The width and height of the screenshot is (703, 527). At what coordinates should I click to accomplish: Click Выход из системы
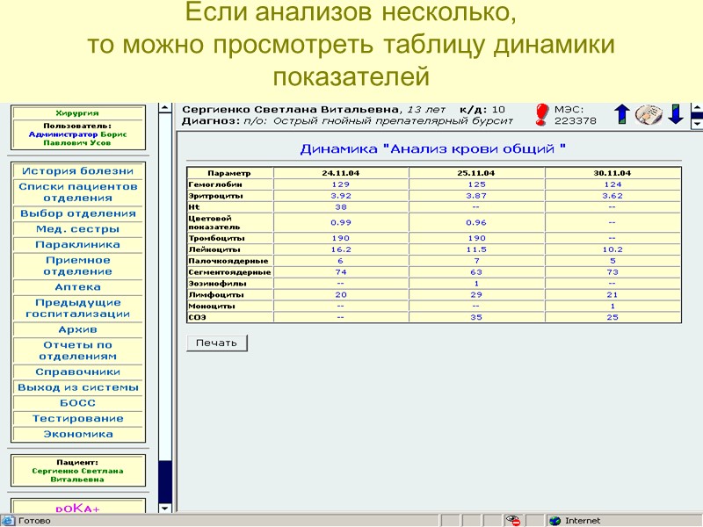click(x=77, y=387)
